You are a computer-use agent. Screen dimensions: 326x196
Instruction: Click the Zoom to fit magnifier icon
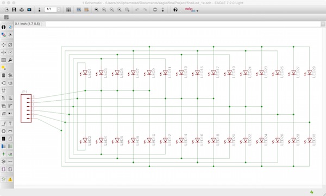point(97,10)
